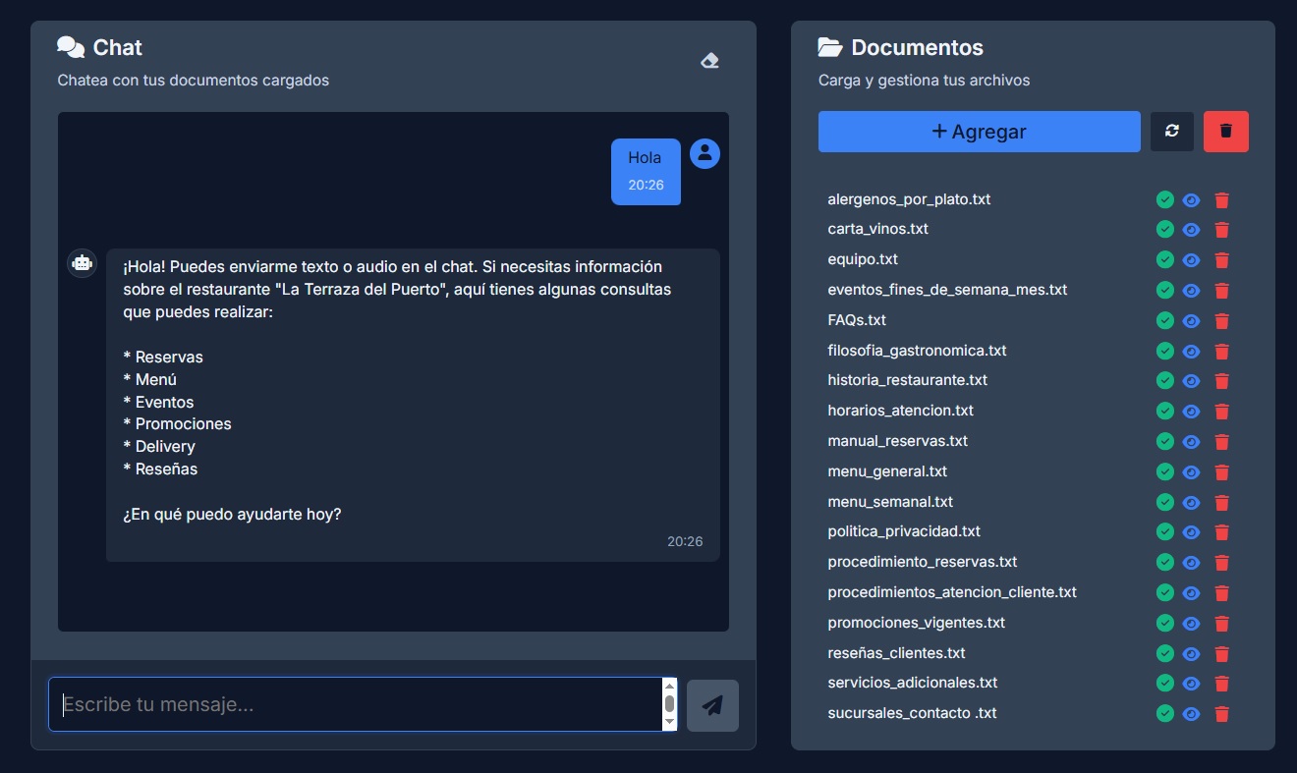Refresh the document list

(x=1171, y=131)
